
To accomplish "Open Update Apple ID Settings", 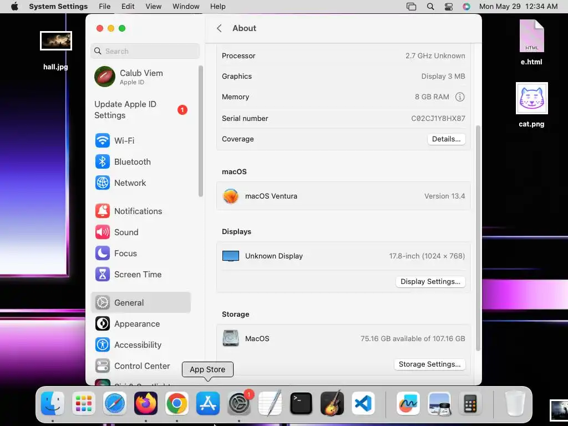I will (140, 110).
